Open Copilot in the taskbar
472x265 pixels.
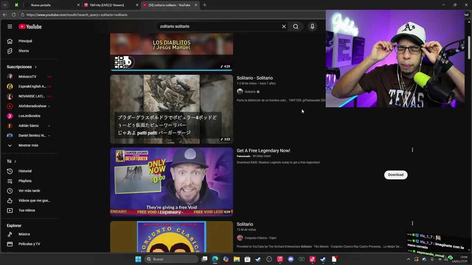point(226,259)
